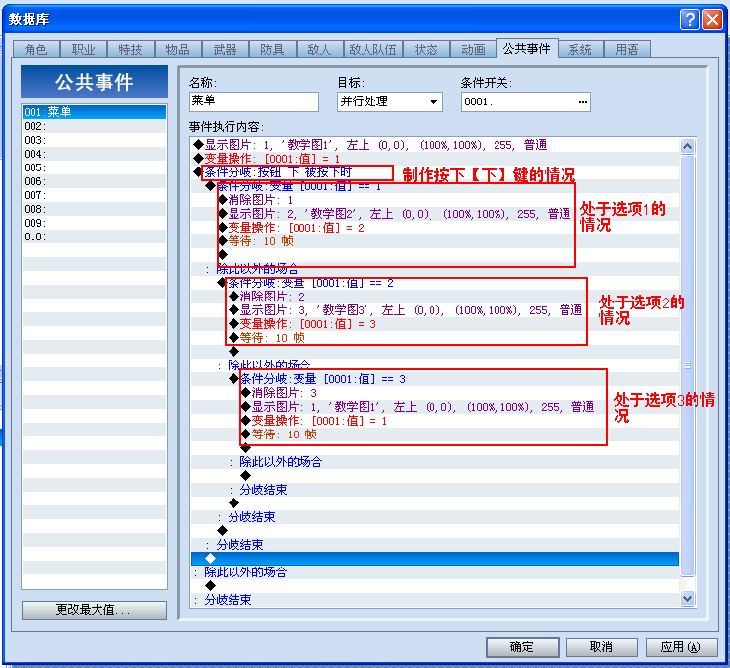Close the 数据库 dialog window
Viewport: 730px width, 668px height.
point(713,20)
